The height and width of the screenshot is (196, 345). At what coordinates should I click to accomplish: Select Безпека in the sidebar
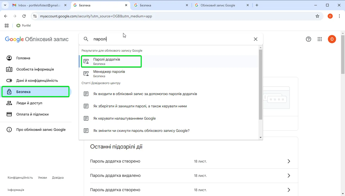point(35,92)
